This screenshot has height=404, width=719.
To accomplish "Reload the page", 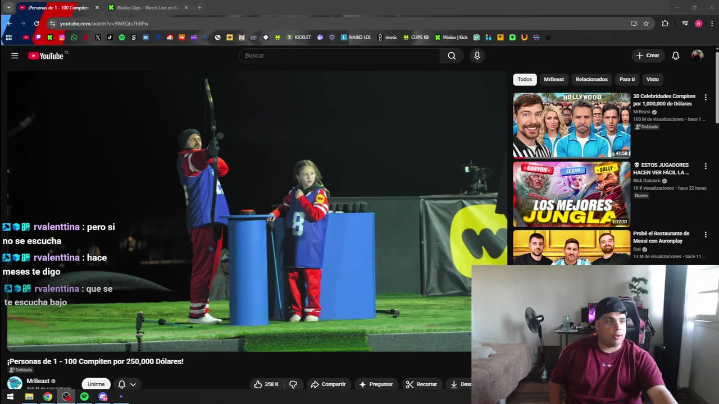I will click(x=37, y=24).
